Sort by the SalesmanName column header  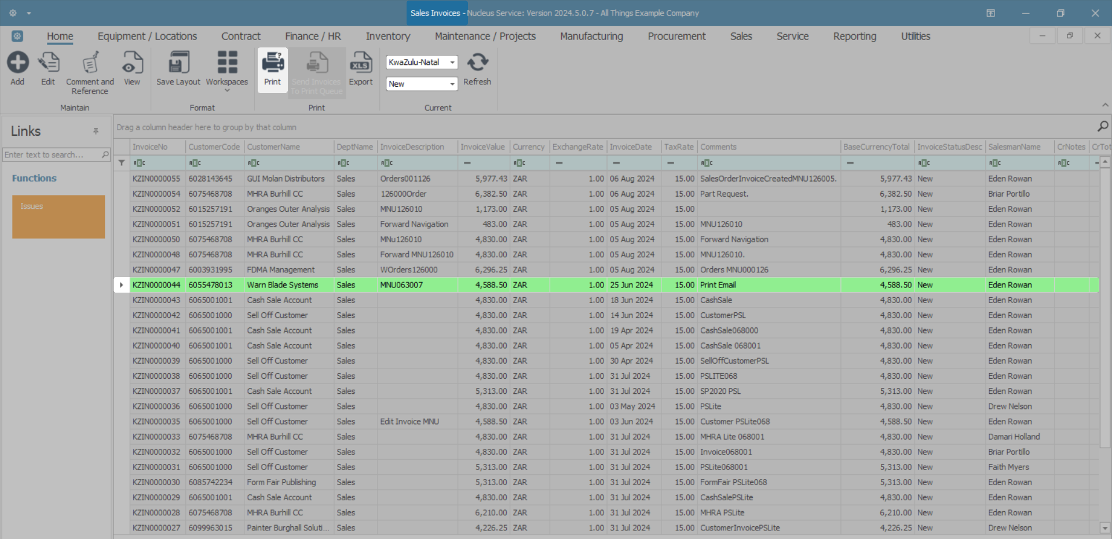(x=1019, y=147)
